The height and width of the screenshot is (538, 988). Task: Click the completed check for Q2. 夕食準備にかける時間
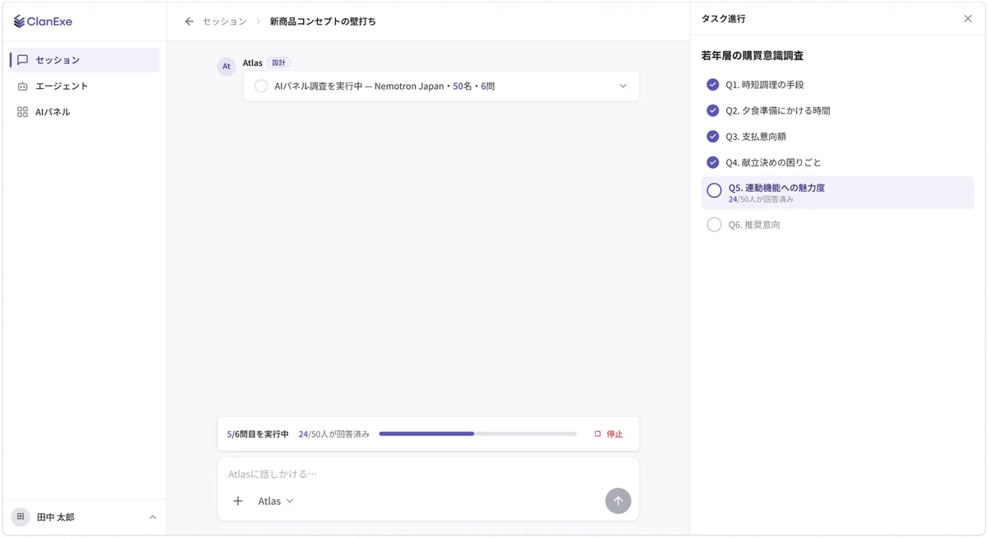pos(713,110)
